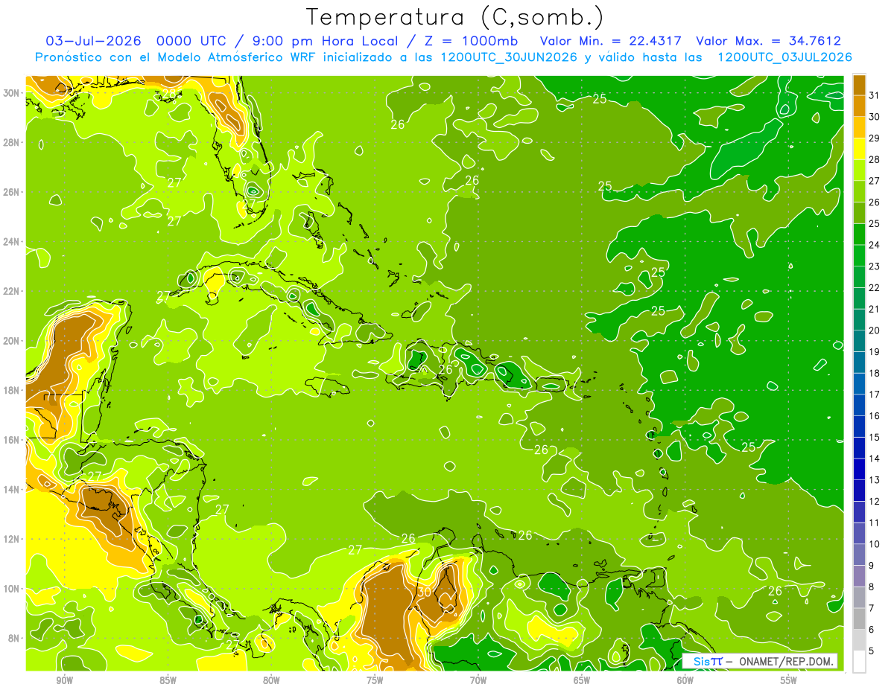Viewport: 894px width, 690px height.
Task: Click 'Valor Max. = 34.7612' text
Action: tap(768, 41)
